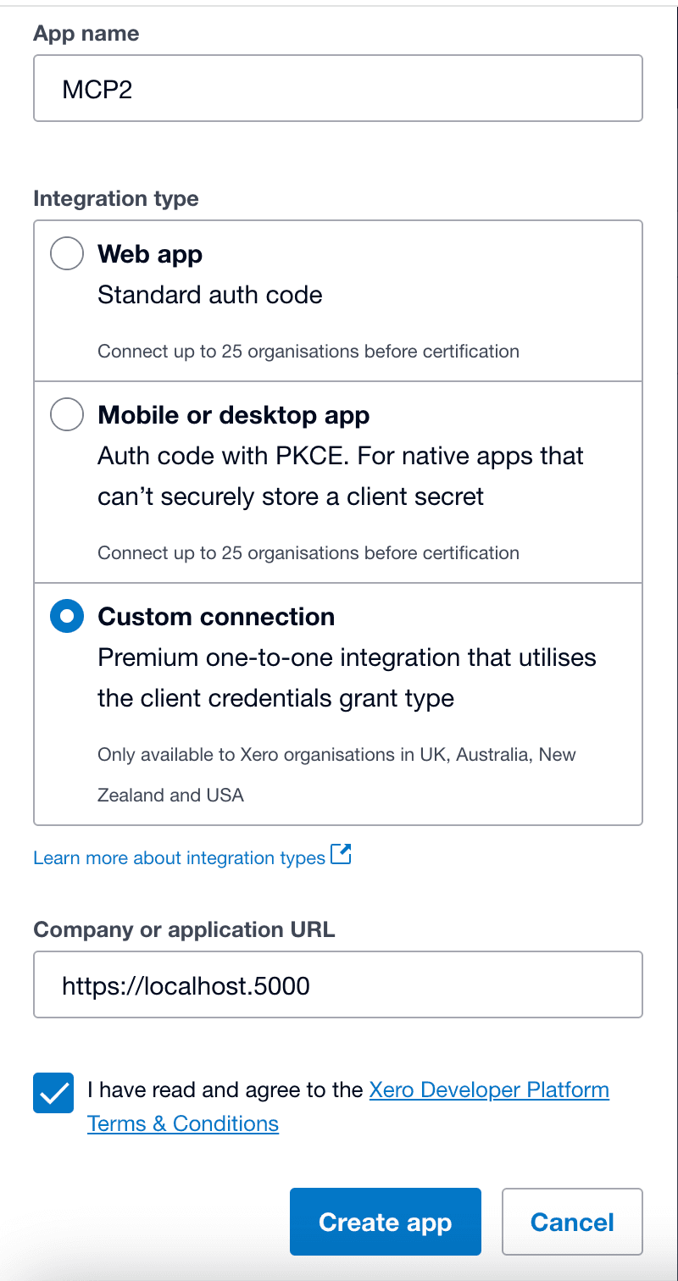The height and width of the screenshot is (1281, 678).
Task: Click the external-link icon beside Learn more
Action: 341,855
